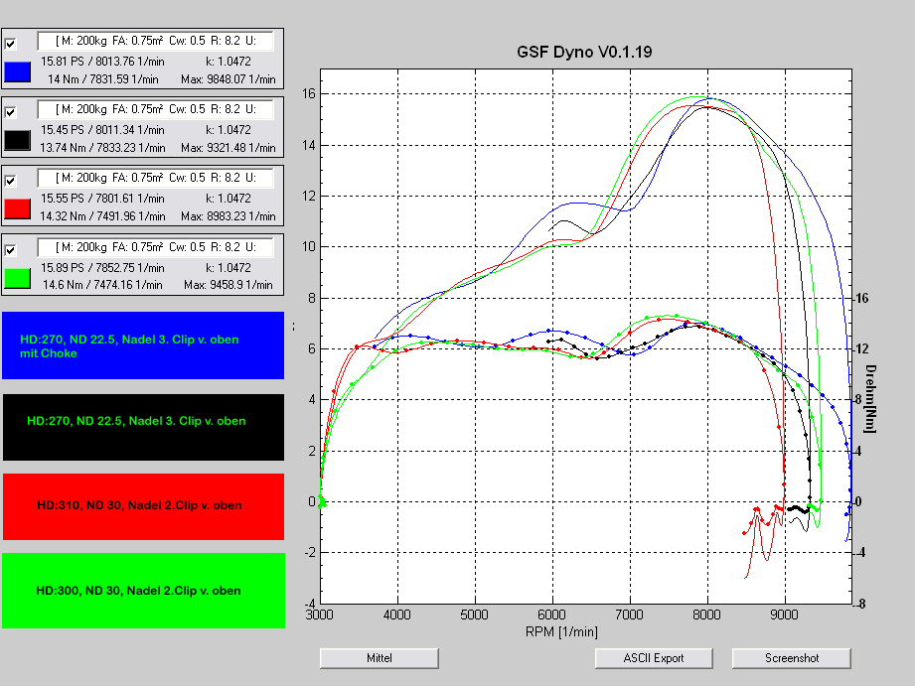The image size is (915, 686).
Task: Take a capture with the Screenshot button
Action: [x=791, y=658]
